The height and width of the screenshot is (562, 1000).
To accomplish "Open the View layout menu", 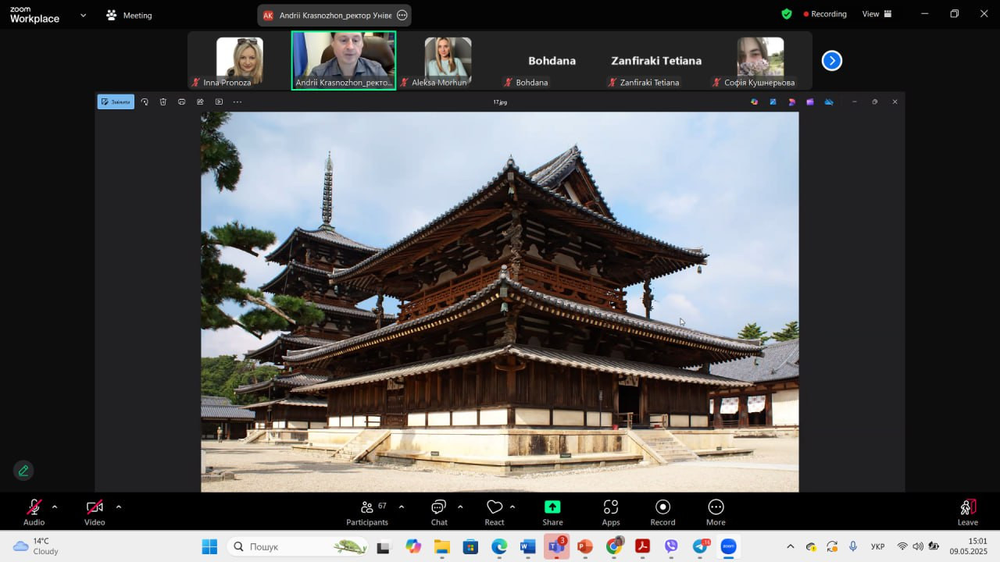I will point(876,14).
